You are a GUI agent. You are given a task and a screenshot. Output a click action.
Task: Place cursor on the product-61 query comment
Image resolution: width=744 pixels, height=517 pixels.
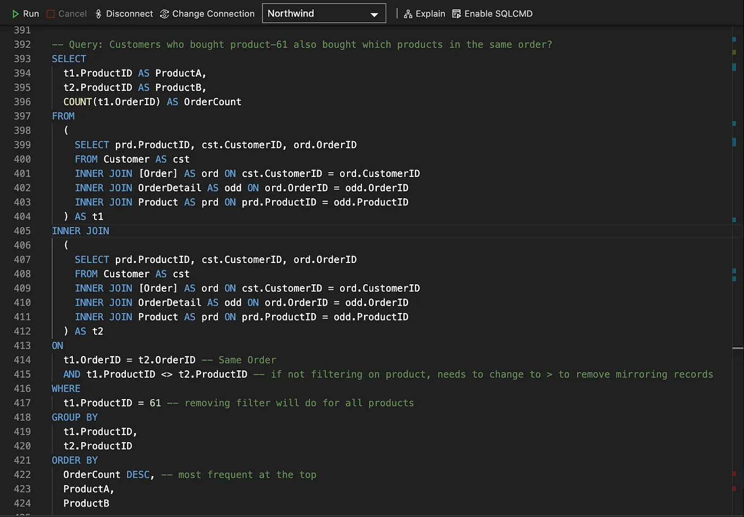click(302, 45)
